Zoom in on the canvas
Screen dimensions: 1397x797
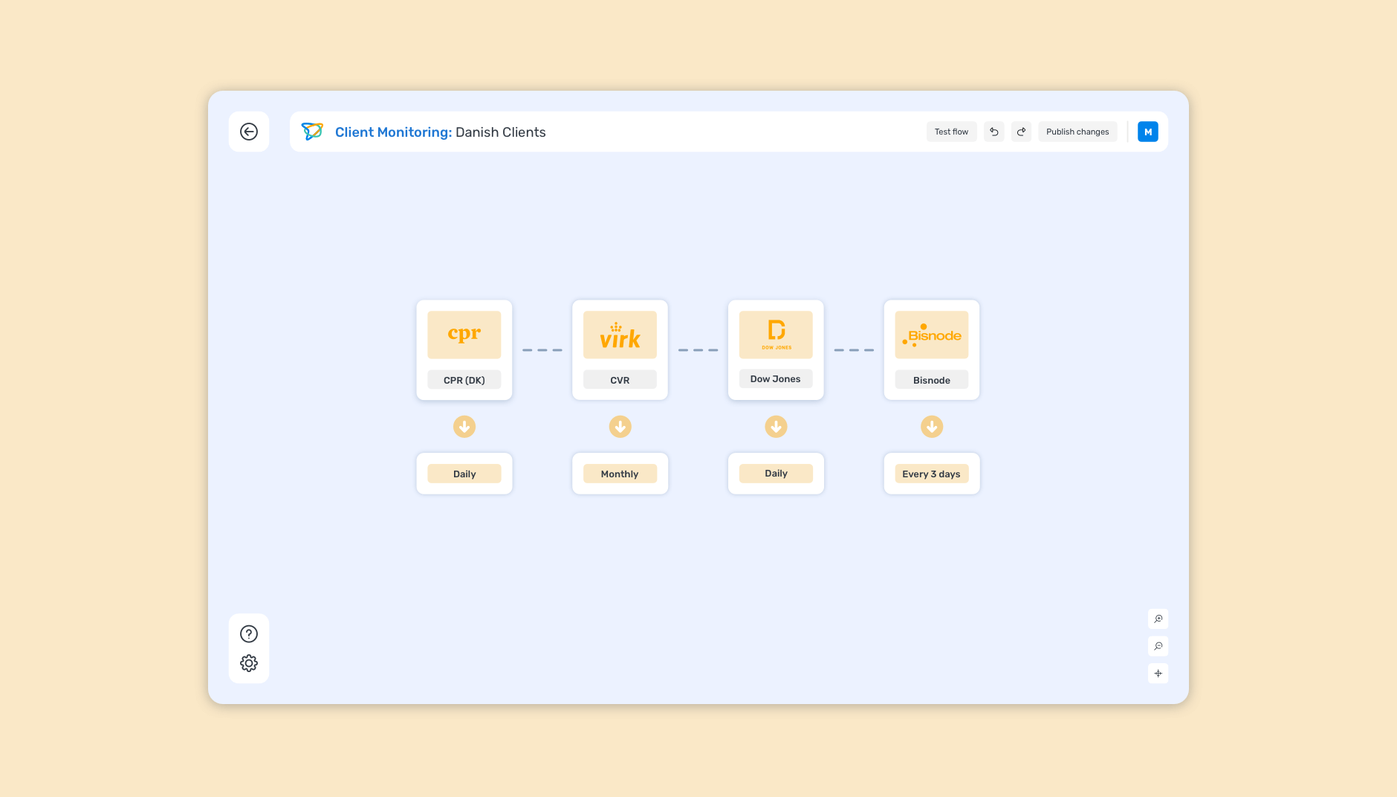[1158, 619]
